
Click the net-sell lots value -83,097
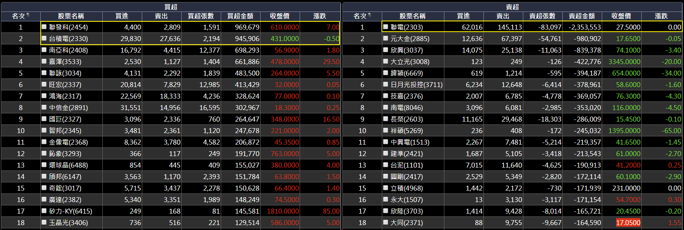[550, 27]
